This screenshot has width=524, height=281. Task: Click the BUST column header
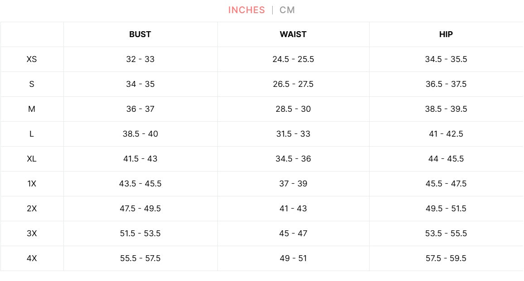click(x=140, y=34)
